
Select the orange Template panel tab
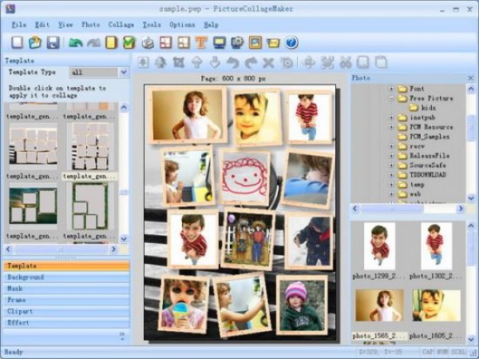click(x=66, y=265)
